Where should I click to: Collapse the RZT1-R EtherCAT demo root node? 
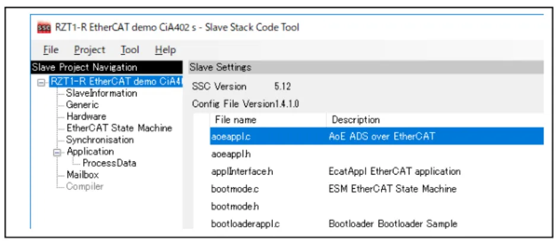point(42,82)
